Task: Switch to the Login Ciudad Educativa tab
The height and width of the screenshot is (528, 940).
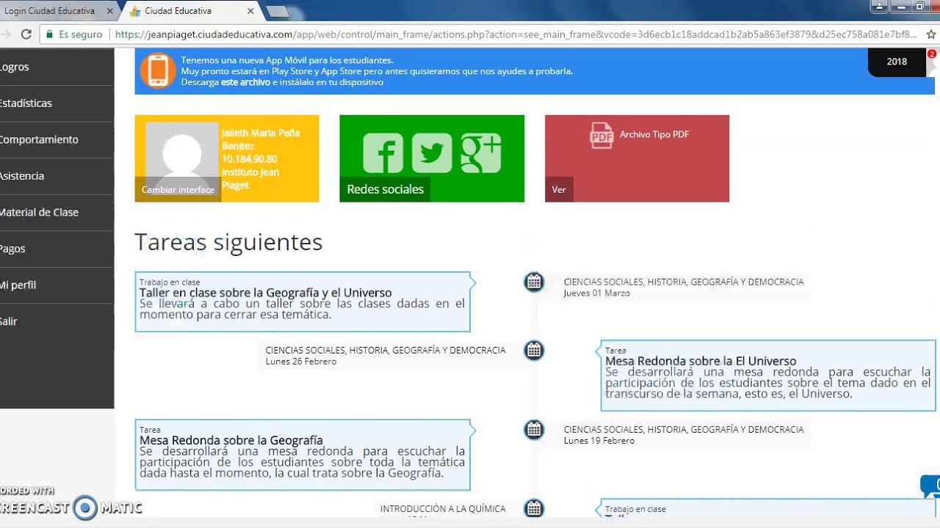Action: 50,11
